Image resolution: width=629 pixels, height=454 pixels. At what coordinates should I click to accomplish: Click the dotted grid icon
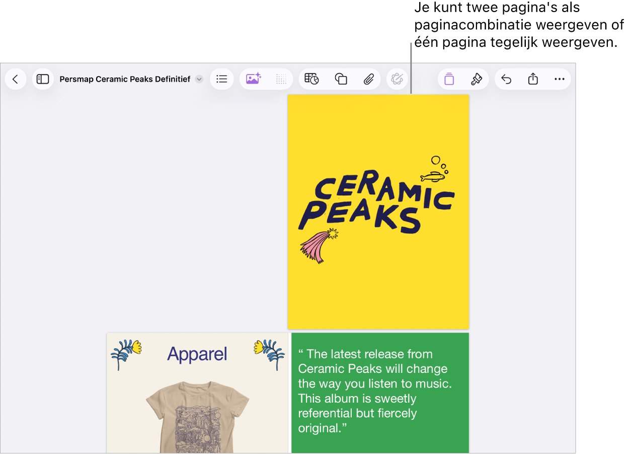[x=281, y=79]
